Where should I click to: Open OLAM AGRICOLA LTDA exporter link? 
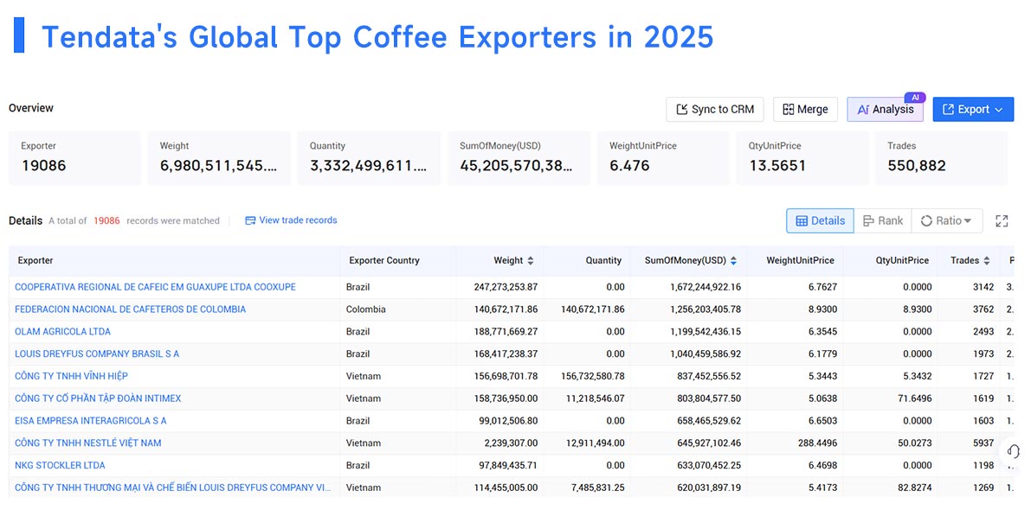(x=62, y=331)
